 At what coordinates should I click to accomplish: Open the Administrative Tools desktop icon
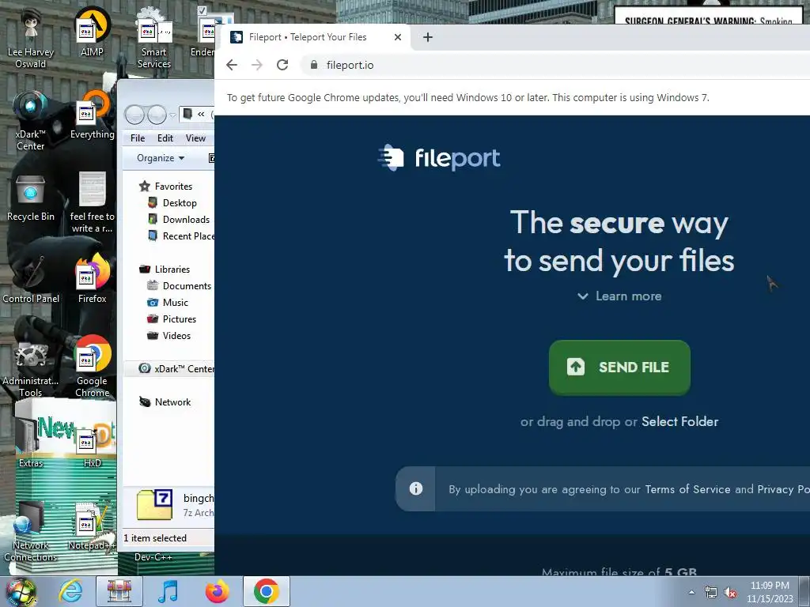tap(31, 368)
